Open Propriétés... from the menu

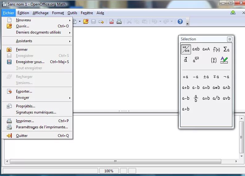[x=37, y=106]
